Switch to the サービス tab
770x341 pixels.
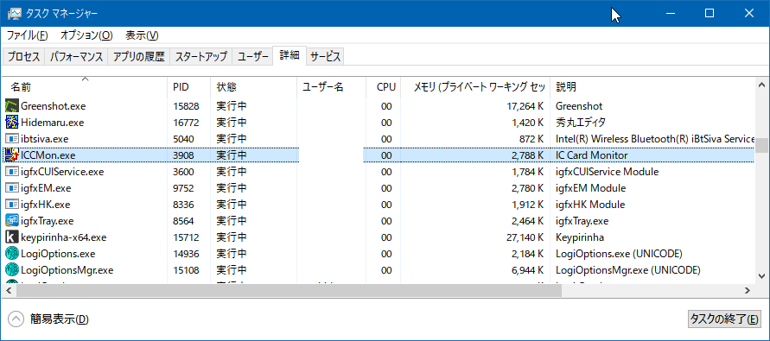point(325,56)
